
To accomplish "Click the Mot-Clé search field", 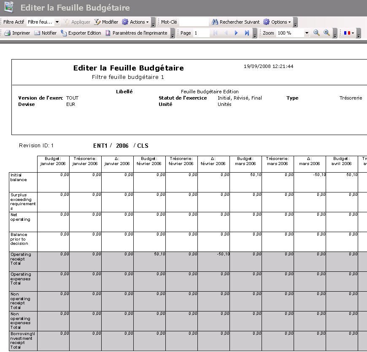I will pos(194,22).
